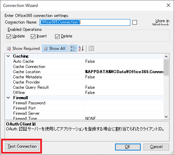The width and height of the screenshot is (174, 155).
Task: Sort properties alphabetically with A-Z icon
Action: point(81,49)
